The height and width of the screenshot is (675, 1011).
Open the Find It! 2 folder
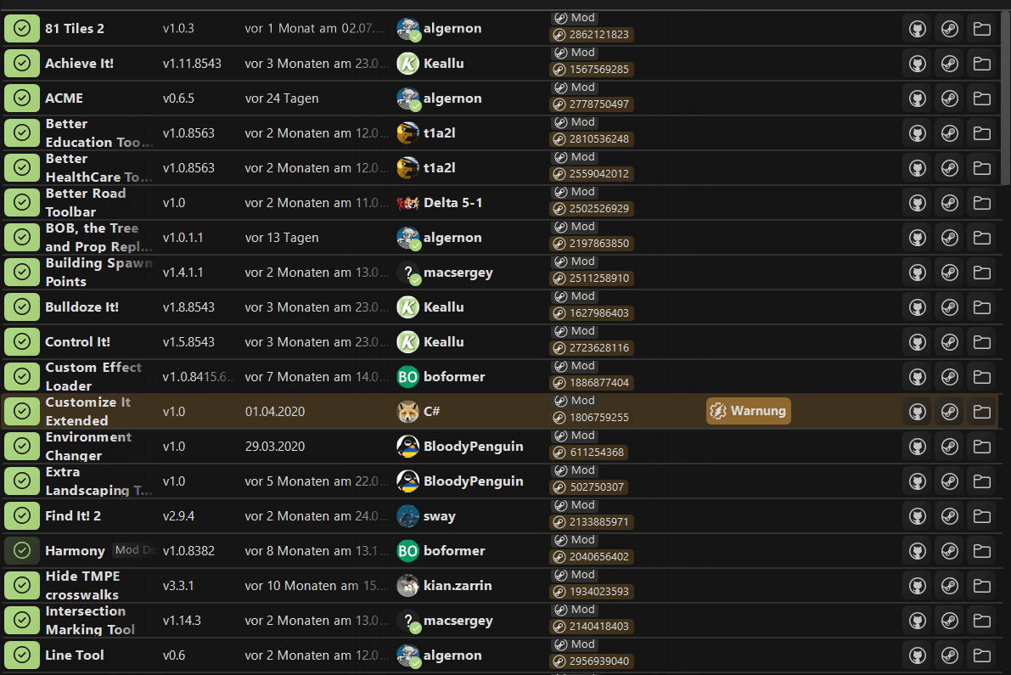pos(982,515)
